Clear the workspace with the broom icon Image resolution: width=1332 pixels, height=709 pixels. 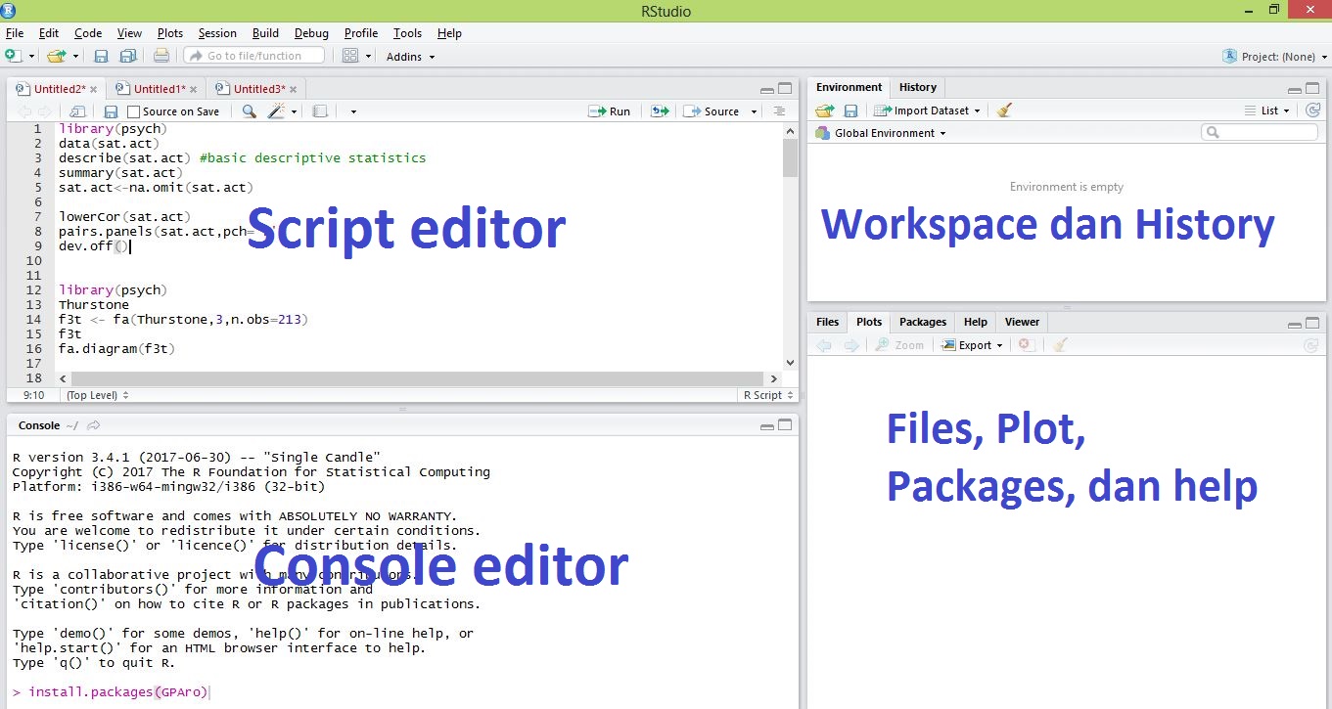click(x=1004, y=110)
